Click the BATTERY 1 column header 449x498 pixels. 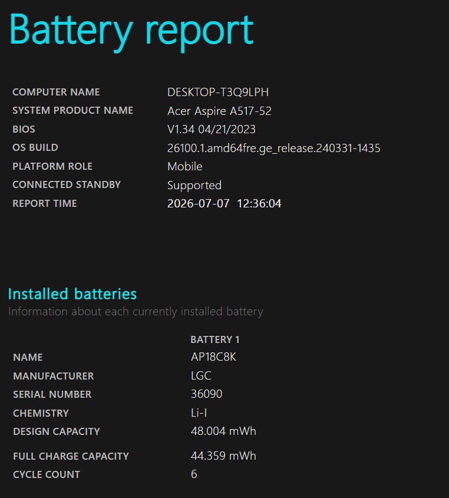click(x=215, y=339)
